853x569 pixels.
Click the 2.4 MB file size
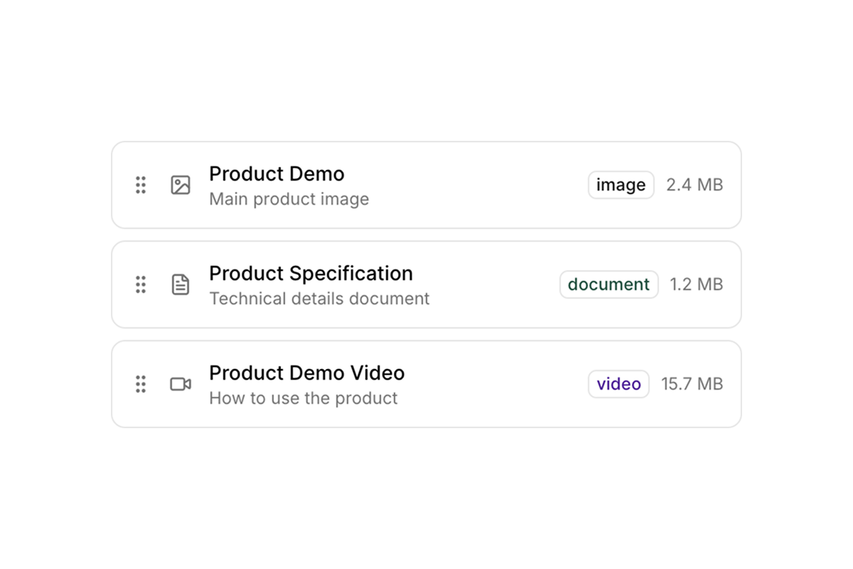tap(694, 185)
